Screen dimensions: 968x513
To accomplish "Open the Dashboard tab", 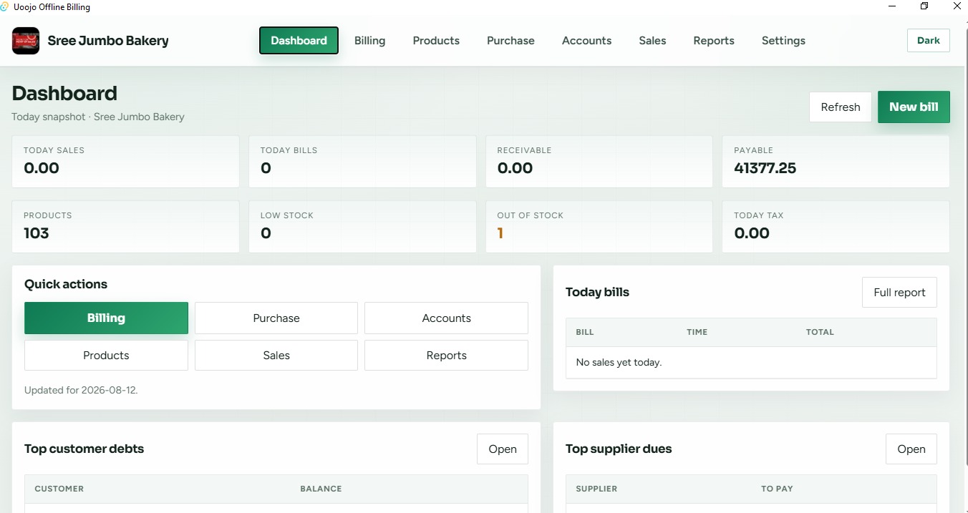I will [x=299, y=41].
